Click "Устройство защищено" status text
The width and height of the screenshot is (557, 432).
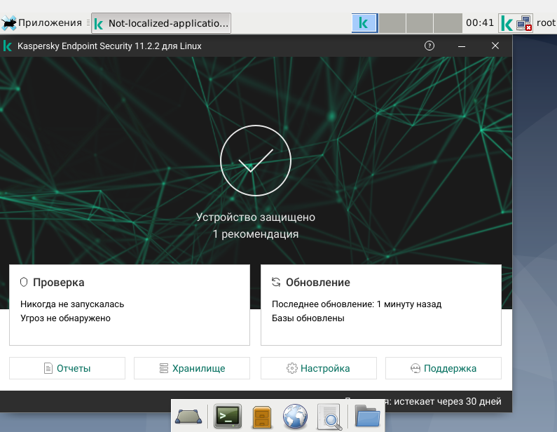pyautogui.click(x=256, y=217)
